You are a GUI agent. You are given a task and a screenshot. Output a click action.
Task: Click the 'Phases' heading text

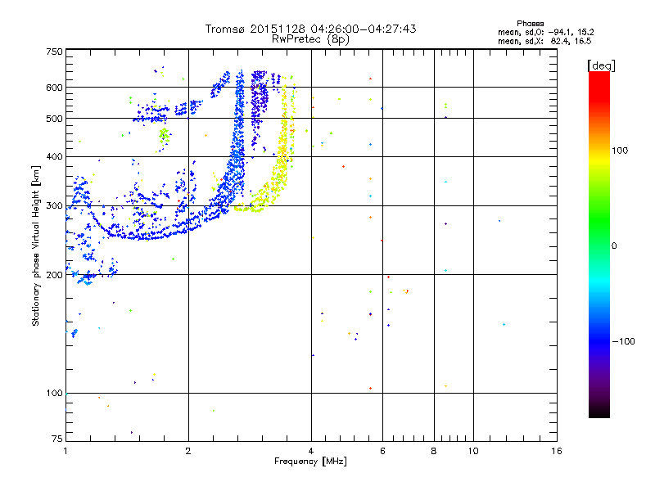point(530,24)
